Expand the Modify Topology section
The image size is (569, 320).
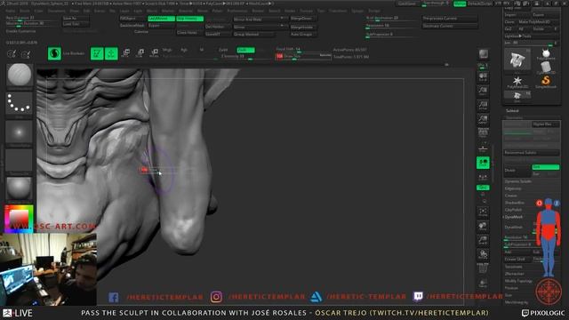518,281
